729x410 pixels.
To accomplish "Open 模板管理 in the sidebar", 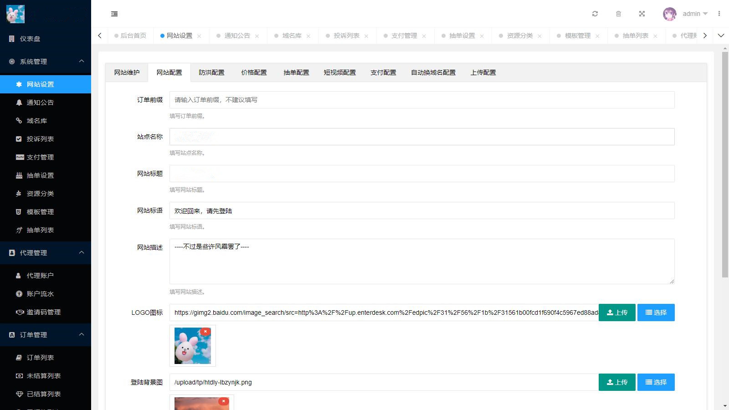I will (46, 212).
